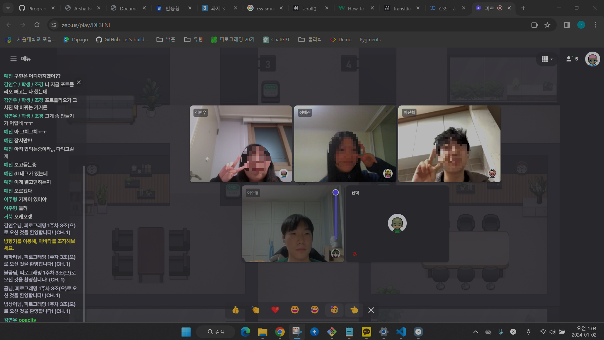Open the tab search dropdown arrow
The width and height of the screenshot is (604, 340).
(x=8, y=8)
